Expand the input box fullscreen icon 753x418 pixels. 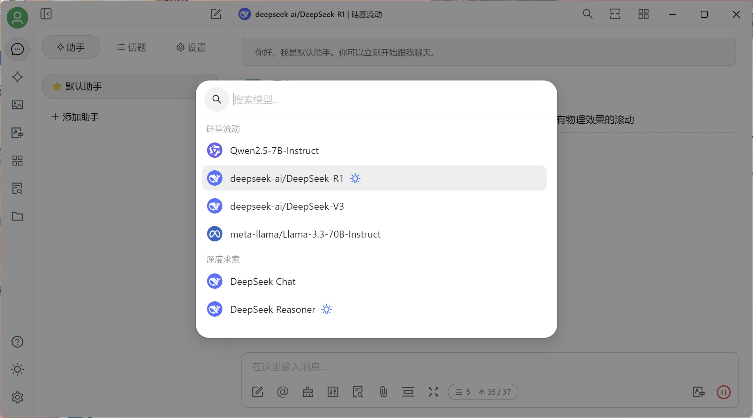433,392
